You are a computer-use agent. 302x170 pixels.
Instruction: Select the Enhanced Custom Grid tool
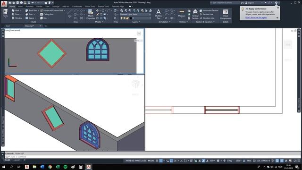click(x=51, y=10)
